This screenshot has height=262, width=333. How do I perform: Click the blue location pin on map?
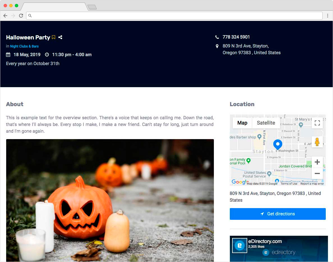coord(277,144)
